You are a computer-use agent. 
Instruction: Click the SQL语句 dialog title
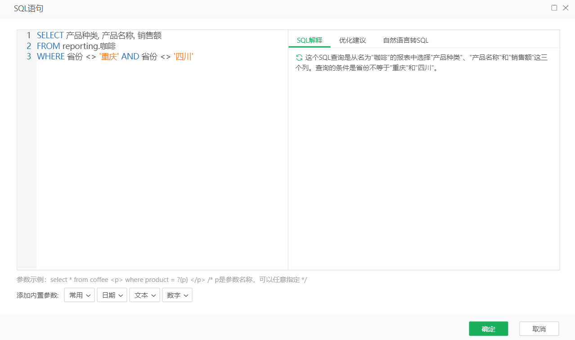(x=29, y=9)
